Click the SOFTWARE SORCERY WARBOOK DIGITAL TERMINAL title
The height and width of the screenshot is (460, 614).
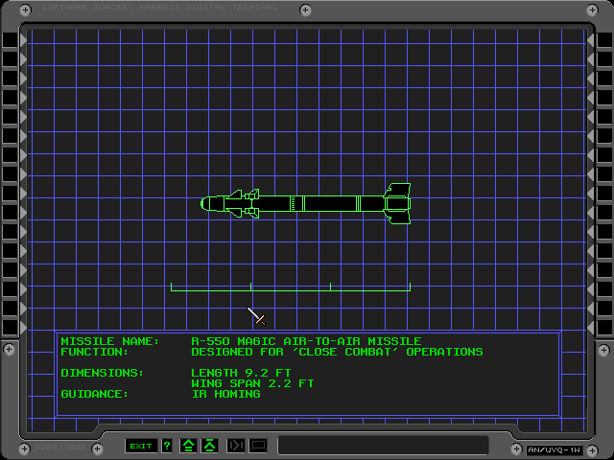click(x=159, y=7)
